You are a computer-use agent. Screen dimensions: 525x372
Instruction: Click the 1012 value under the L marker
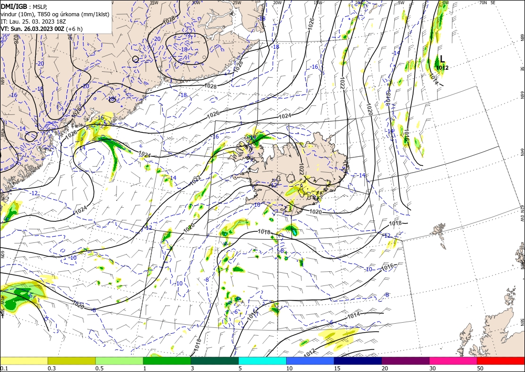point(442,68)
